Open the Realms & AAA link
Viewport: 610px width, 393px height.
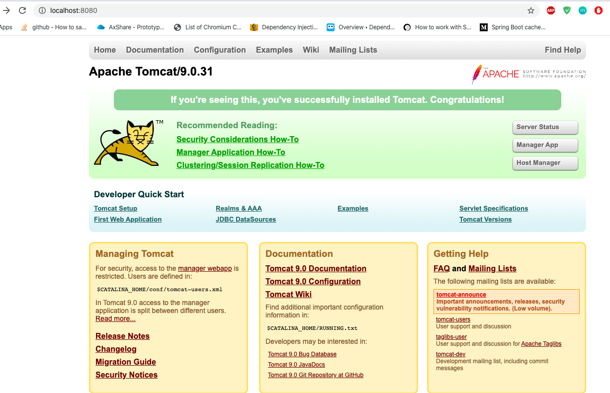(239, 208)
